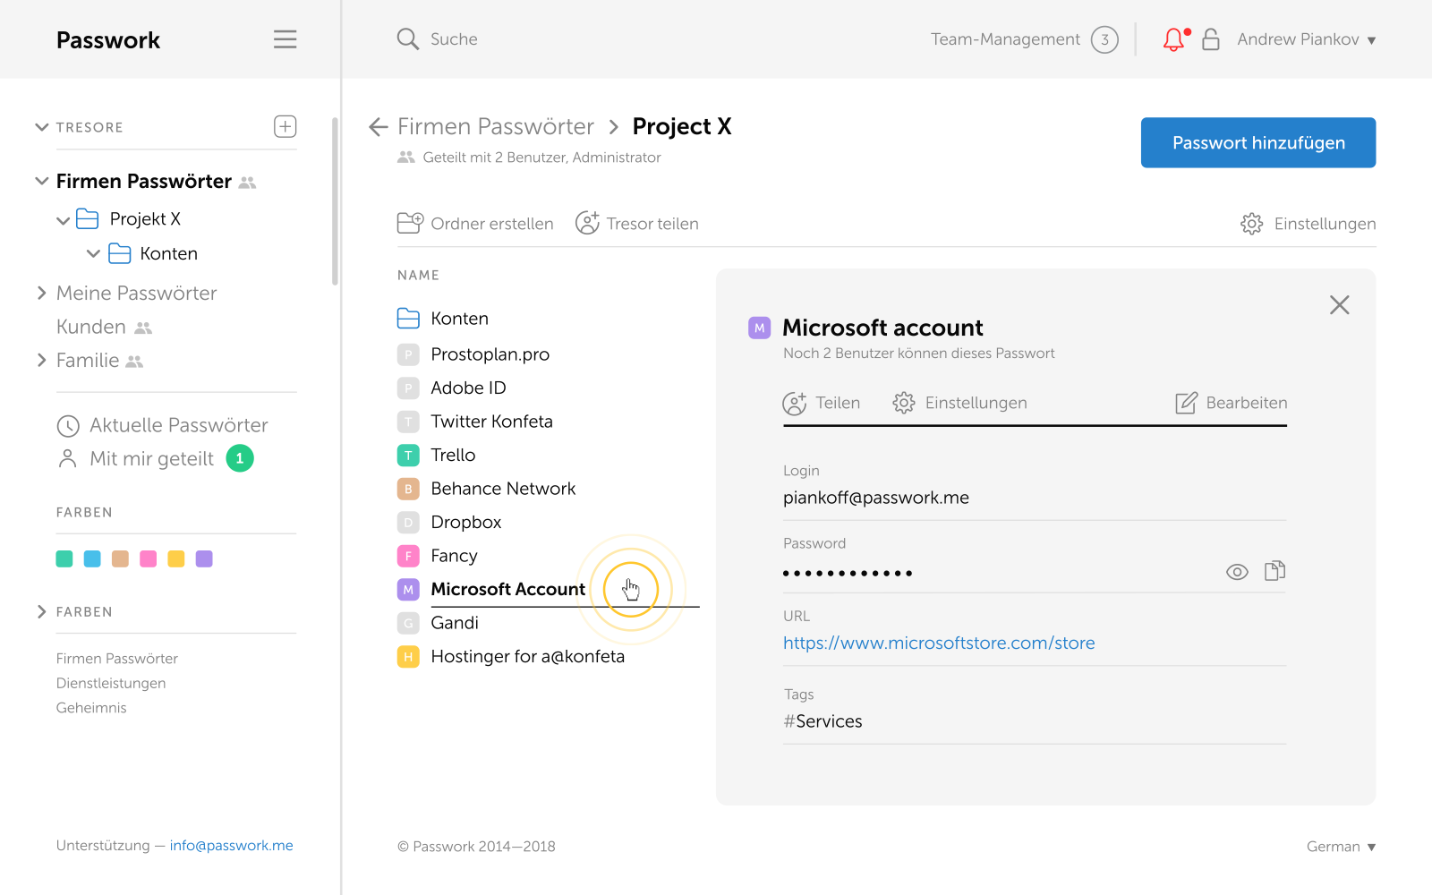
Task: Click the Trello entry icon
Action: click(x=408, y=456)
